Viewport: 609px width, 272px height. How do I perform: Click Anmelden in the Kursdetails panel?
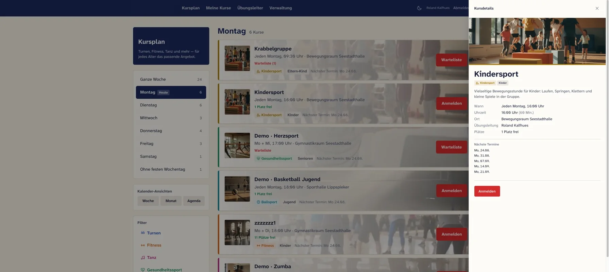point(487,191)
